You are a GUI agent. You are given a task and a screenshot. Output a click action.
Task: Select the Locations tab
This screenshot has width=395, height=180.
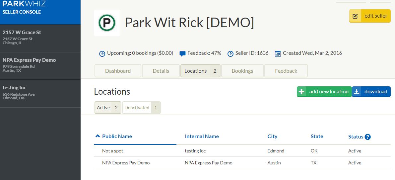tap(201, 71)
